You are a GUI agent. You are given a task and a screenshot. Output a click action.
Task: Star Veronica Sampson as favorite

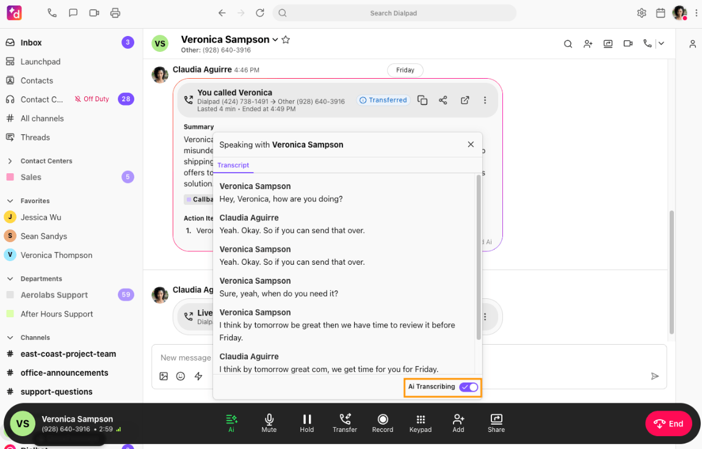tap(286, 40)
